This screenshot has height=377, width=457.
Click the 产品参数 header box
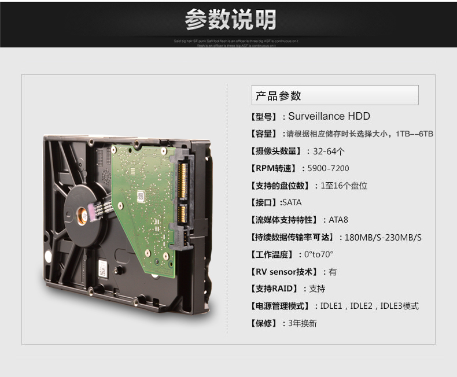coord(335,95)
